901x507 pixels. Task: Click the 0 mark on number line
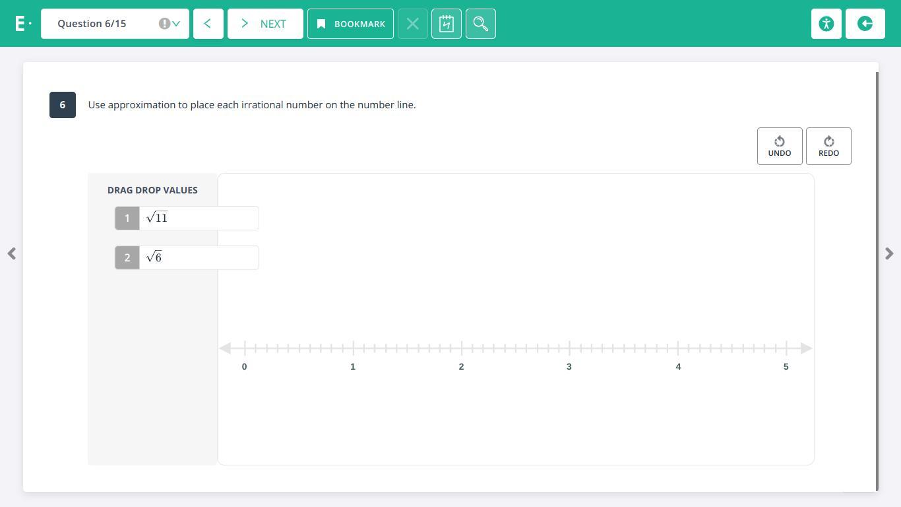245,348
